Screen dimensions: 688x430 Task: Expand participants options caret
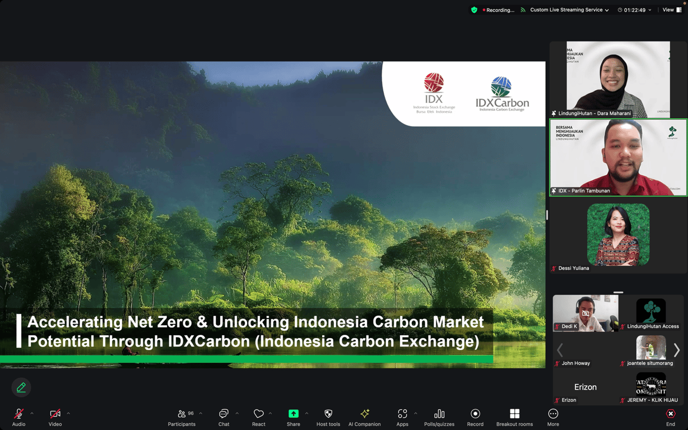click(201, 414)
